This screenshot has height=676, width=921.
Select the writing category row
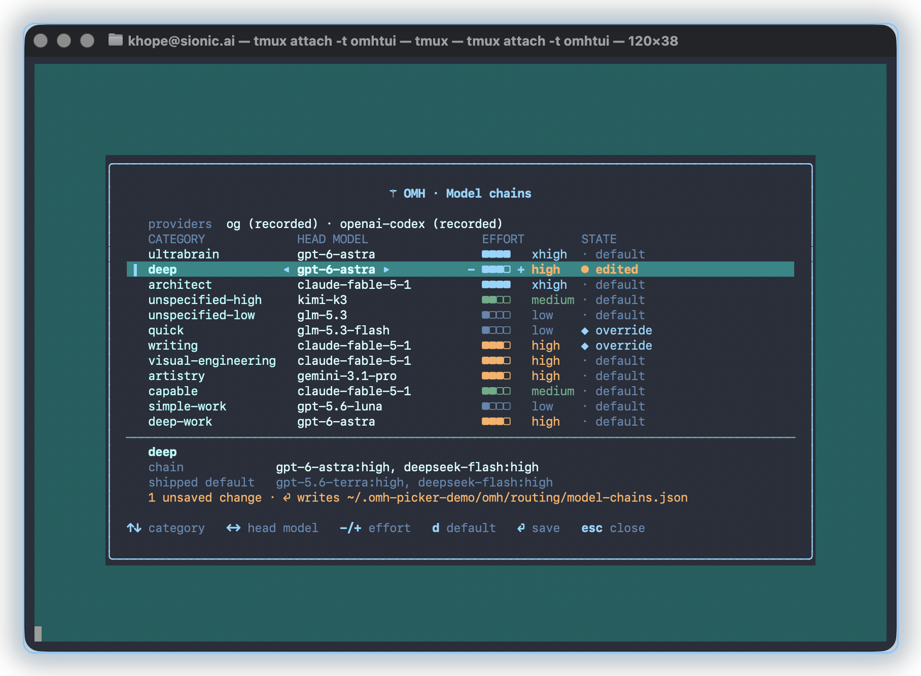(460, 346)
